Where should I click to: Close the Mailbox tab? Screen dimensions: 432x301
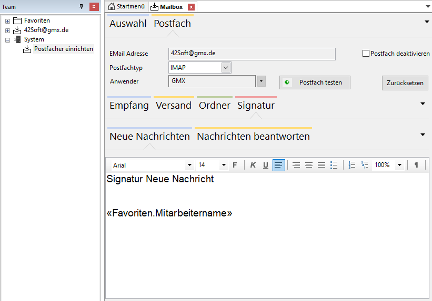tap(191, 7)
